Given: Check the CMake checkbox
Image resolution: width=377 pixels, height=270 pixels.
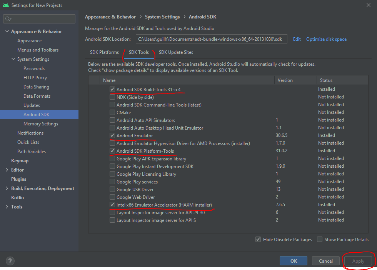Looking at the screenshot, I should point(112,113).
